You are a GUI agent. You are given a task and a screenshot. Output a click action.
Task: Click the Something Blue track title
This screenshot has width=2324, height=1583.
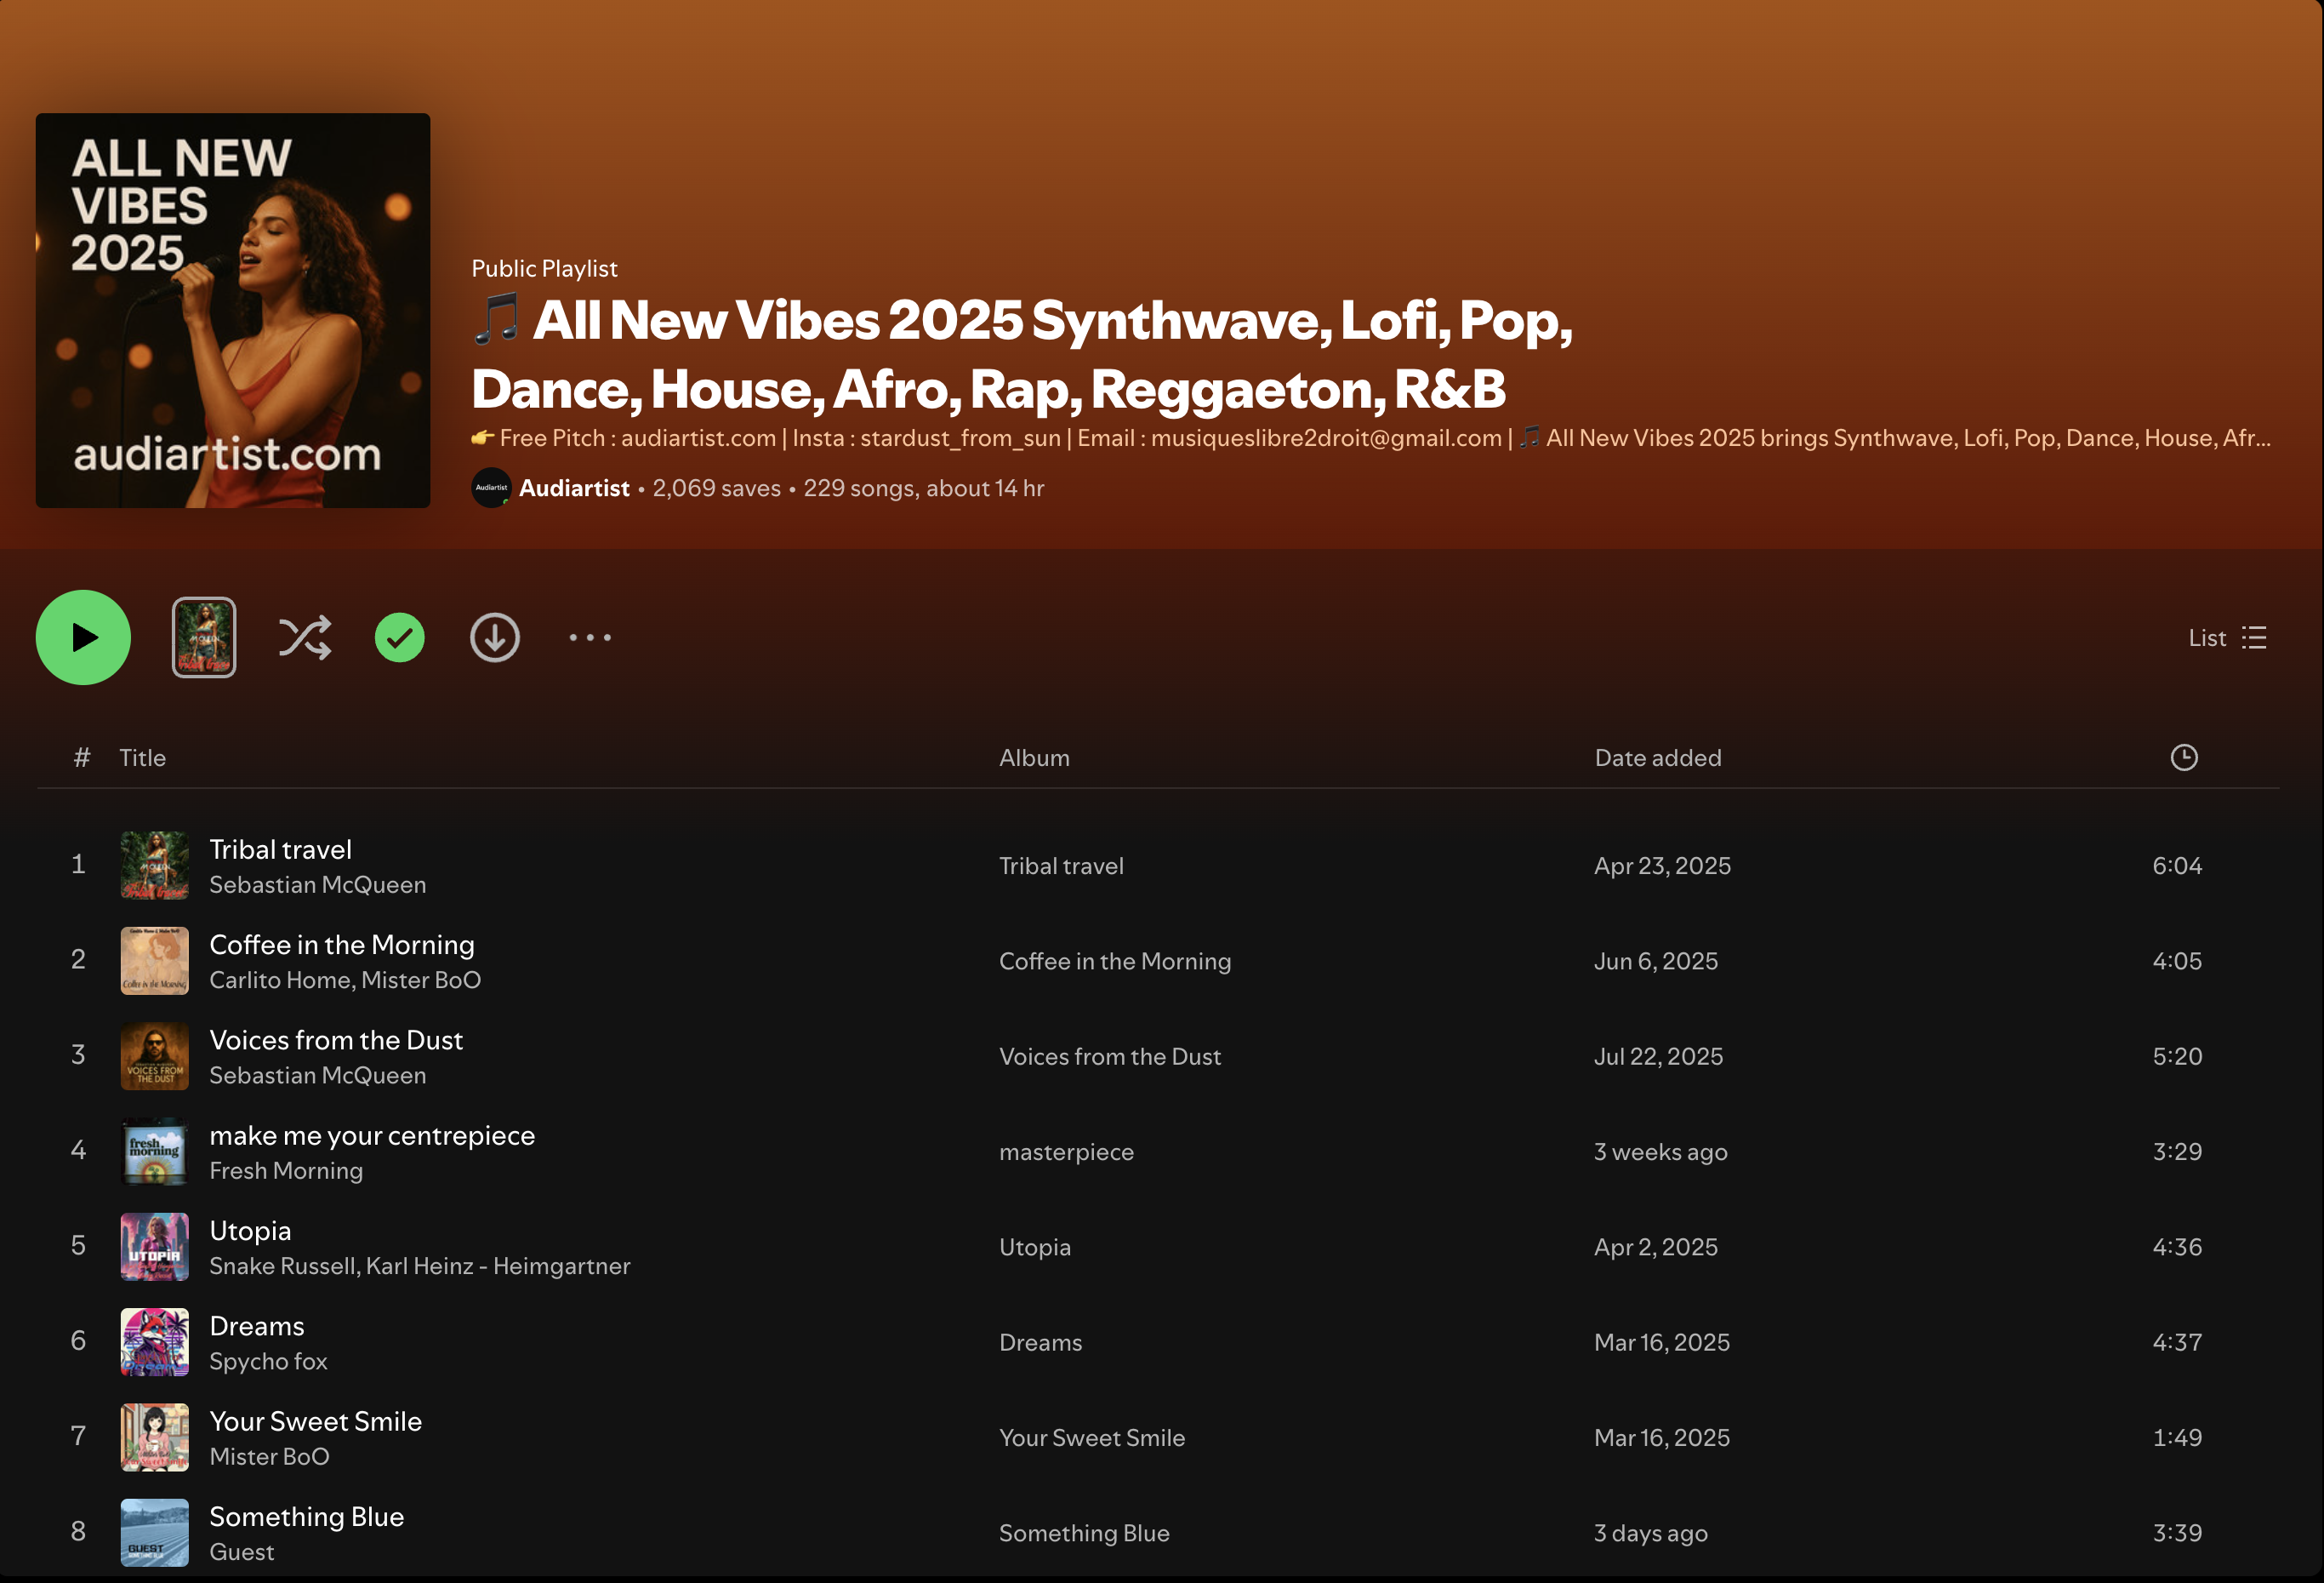coord(306,1516)
